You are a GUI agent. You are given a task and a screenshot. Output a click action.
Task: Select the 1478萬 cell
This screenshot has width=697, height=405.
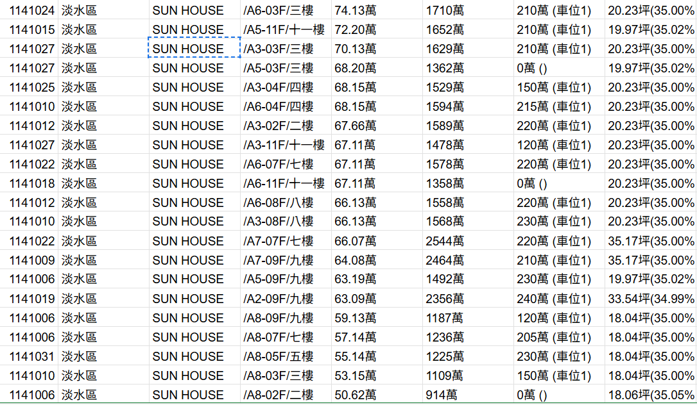[x=468, y=144]
